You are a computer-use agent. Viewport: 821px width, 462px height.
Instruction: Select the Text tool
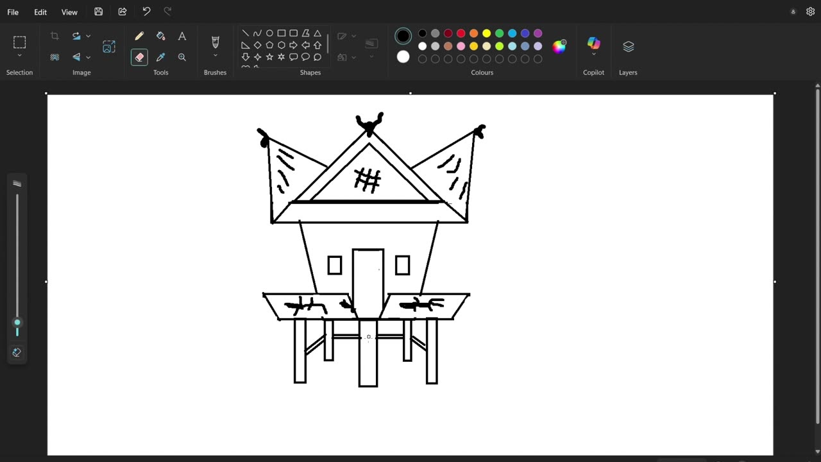pyautogui.click(x=182, y=37)
